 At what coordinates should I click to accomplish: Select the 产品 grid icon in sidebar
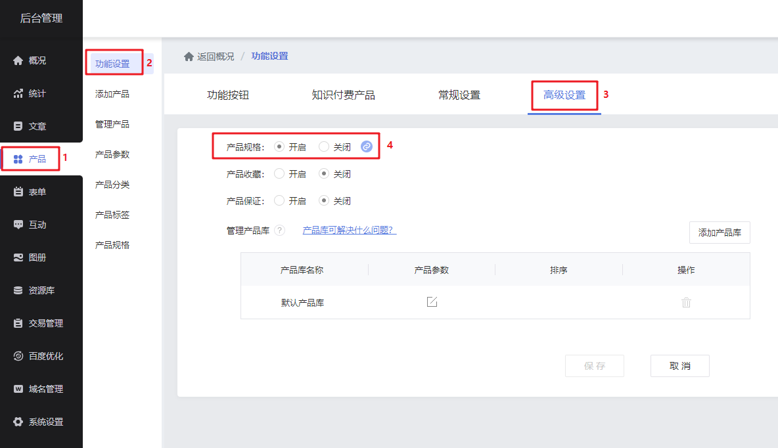tap(18, 159)
